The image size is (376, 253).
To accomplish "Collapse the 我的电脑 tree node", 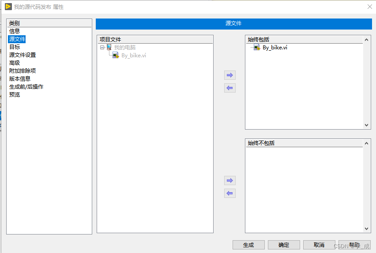I will pos(102,47).
